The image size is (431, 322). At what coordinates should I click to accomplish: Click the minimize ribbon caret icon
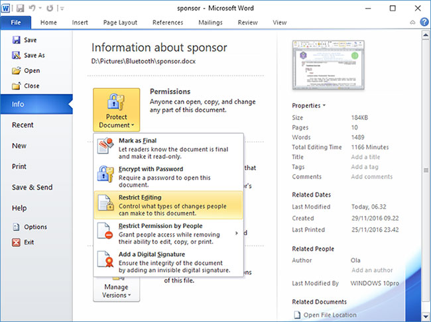click(412, 23)
